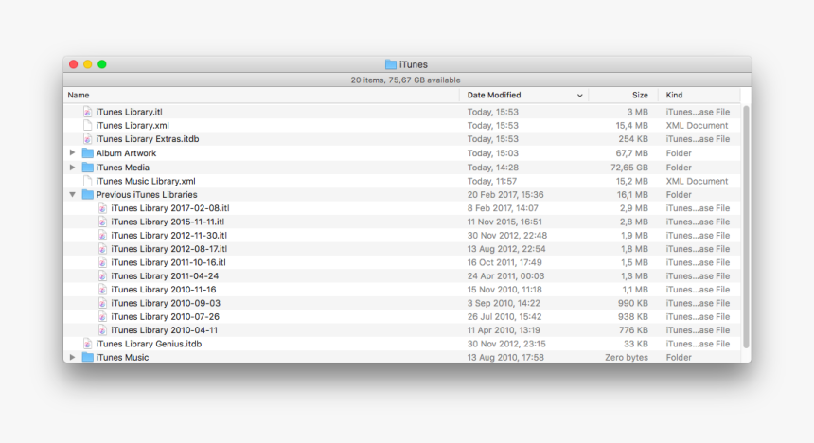Select the name iTunes Library 2012-08-17.itl

click(x=169, y=249)
